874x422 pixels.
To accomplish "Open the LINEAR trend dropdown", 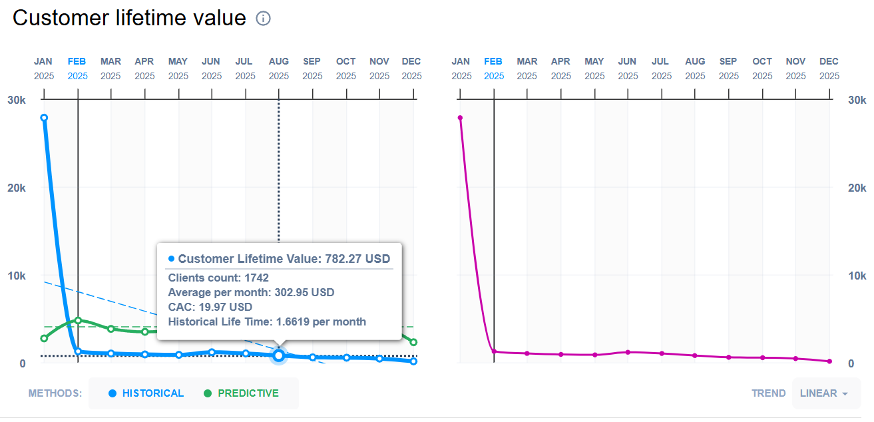I will tap(825, 393).
